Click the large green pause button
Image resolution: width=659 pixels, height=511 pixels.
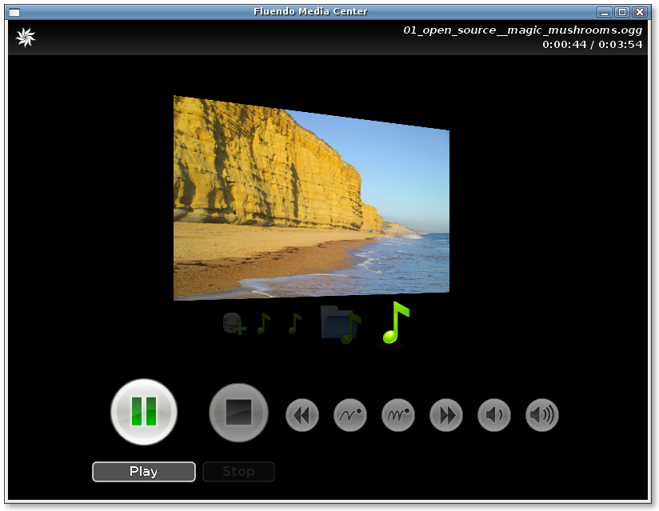[x=144, y=411]
